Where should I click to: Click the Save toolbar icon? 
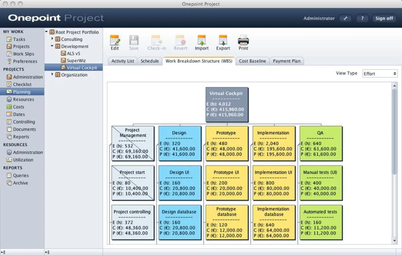pos(134,40)
